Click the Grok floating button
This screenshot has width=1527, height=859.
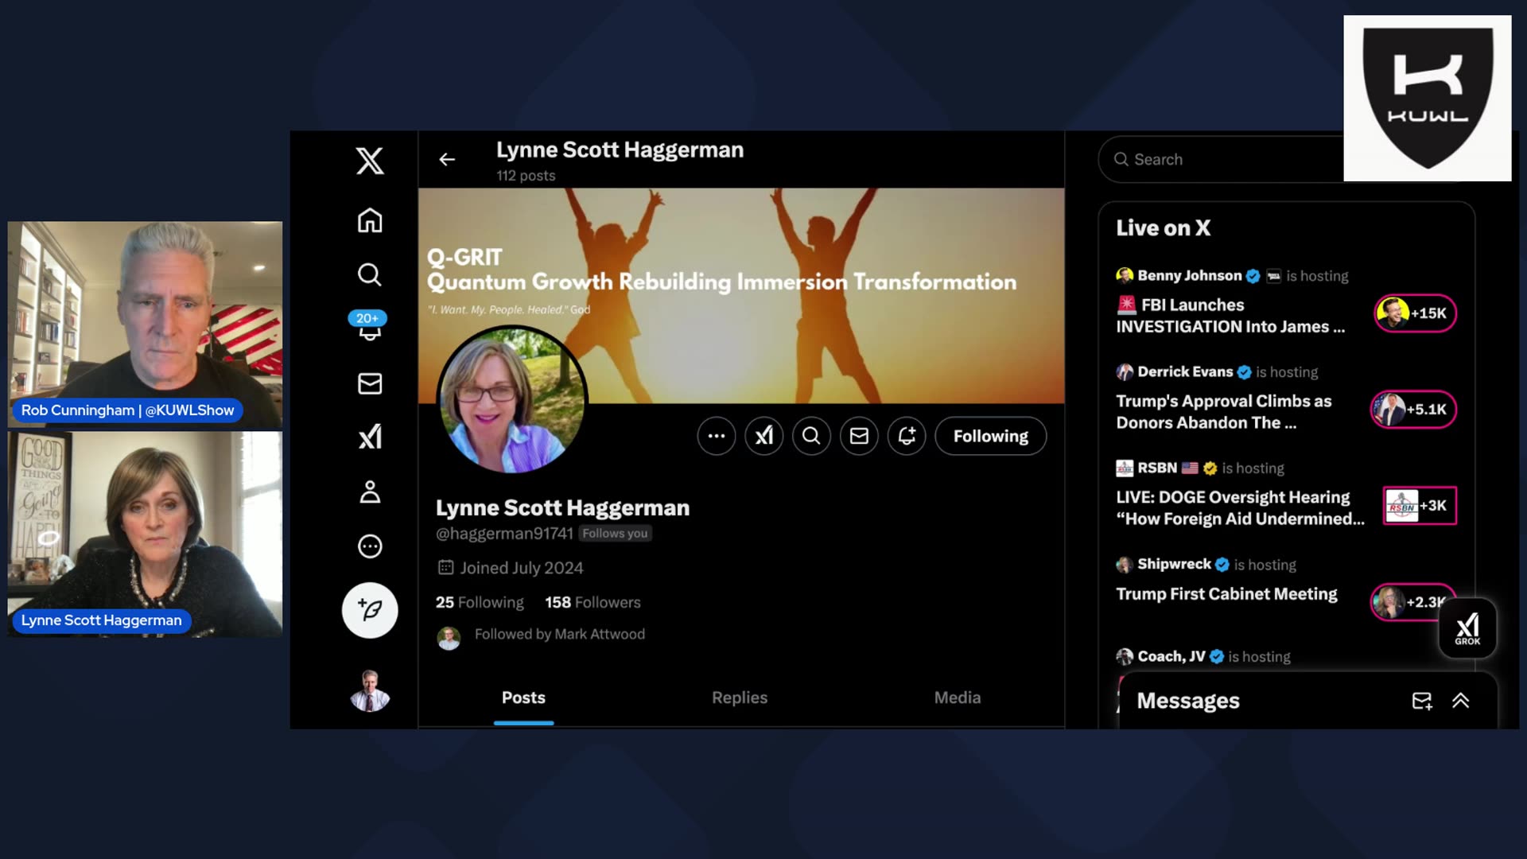tap(1467, 628)
